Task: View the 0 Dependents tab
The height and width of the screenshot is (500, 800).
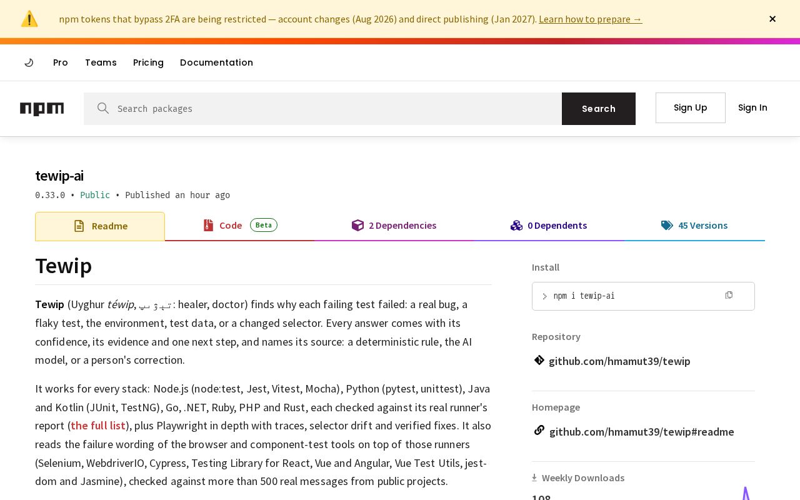Action: pos(548,226)
